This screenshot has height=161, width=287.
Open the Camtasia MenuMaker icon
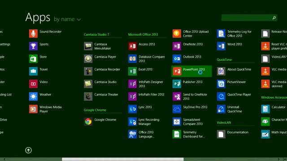click(88, 46)
